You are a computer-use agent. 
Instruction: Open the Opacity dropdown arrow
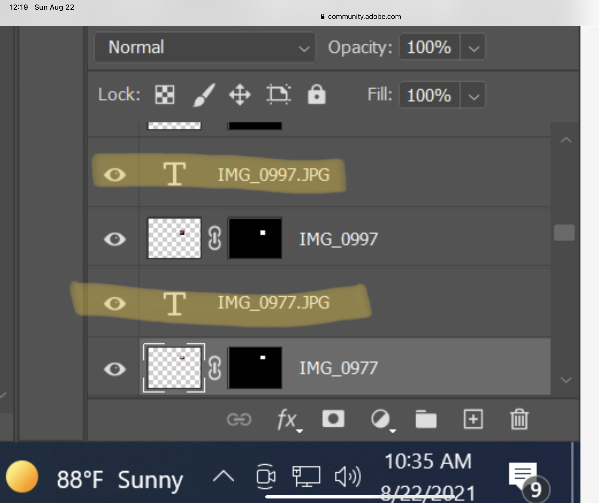(473, 47)
